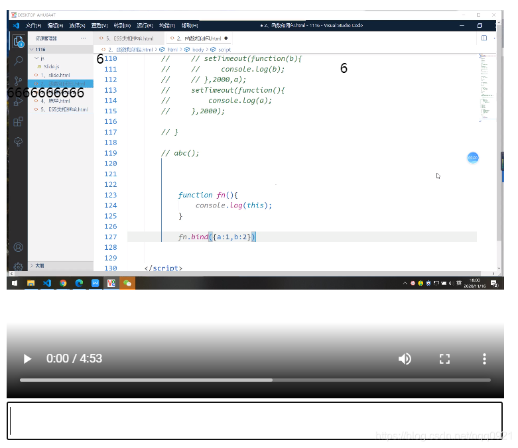
Task: Open the 选择(S) menu
Action: coord(78,25)
